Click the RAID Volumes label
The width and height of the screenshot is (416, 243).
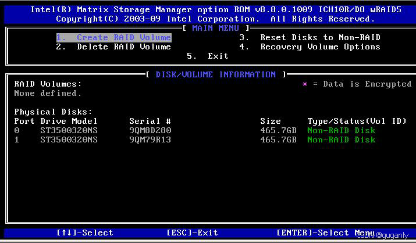pos(48,84)
